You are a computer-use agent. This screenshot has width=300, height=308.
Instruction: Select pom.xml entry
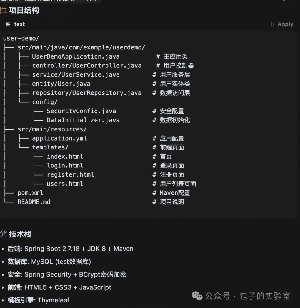tap(30, 193)
